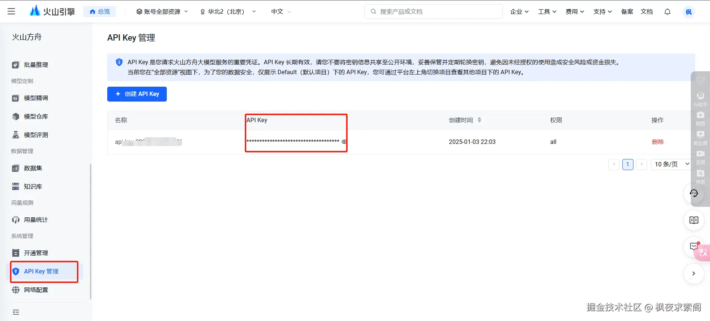Open the hamburger navigation menu

(x=11, y=11)
